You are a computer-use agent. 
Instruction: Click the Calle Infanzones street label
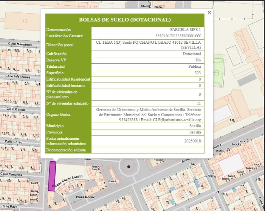(x=18, y=76)
